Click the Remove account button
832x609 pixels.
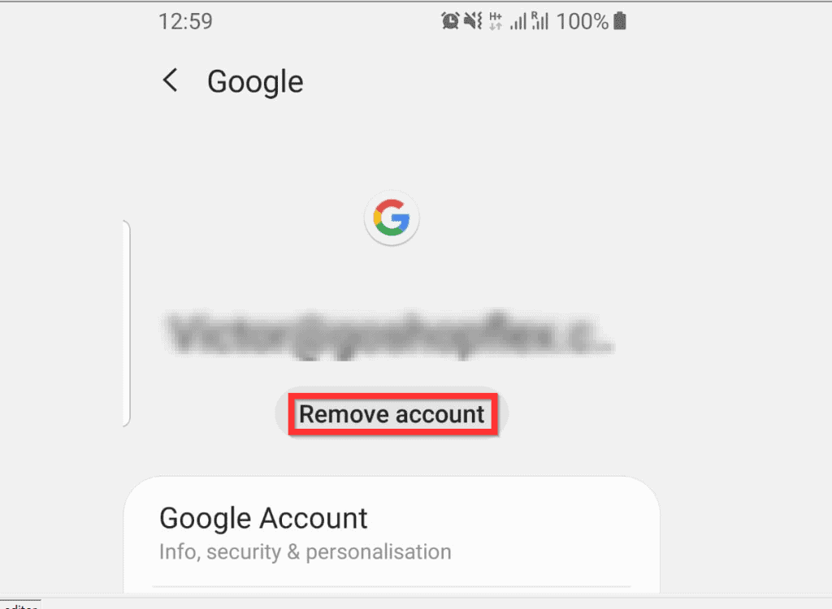click(x=392, y=414)
